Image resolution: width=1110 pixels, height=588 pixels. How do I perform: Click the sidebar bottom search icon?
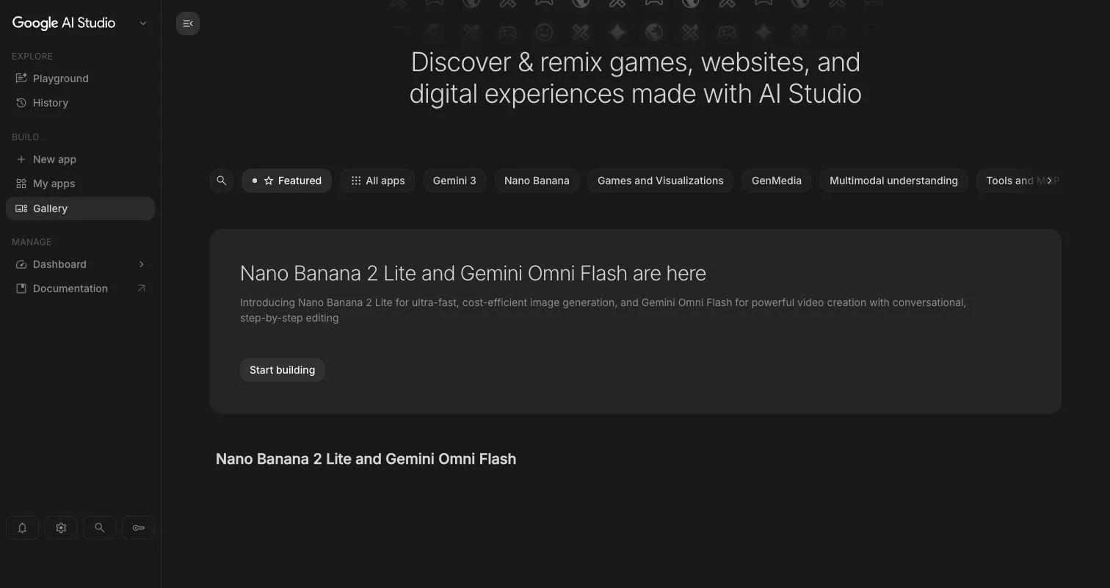[100, 528]
